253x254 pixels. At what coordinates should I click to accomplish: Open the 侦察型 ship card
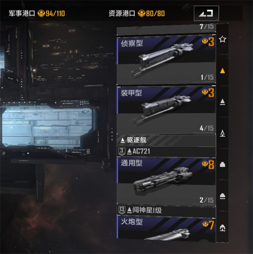coord(167,60)
